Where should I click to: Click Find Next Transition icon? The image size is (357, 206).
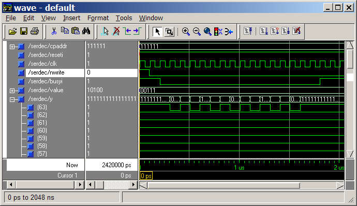(x=137, y=31)
